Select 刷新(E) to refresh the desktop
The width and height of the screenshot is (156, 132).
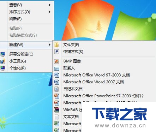[x=26, y=19]
